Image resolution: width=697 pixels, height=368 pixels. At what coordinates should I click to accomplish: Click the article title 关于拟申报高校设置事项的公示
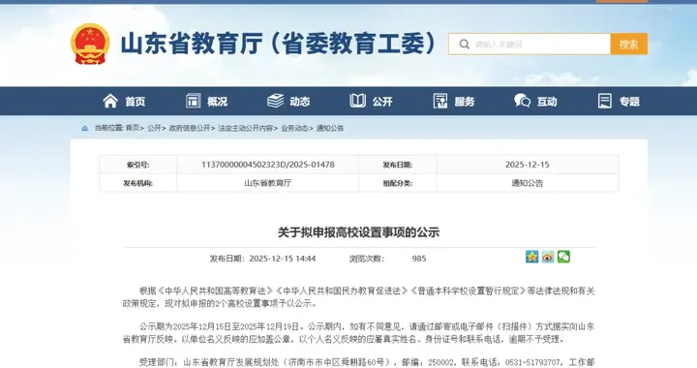359,232
